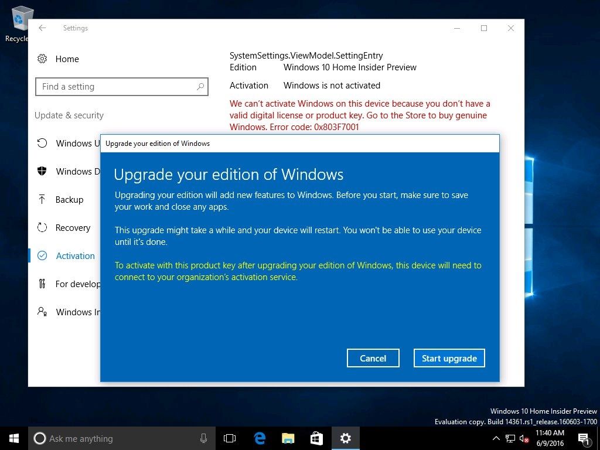This screenshot has width=600, height=450.
Task: Go back using the Settings back arrow
Action: point(42,28)
